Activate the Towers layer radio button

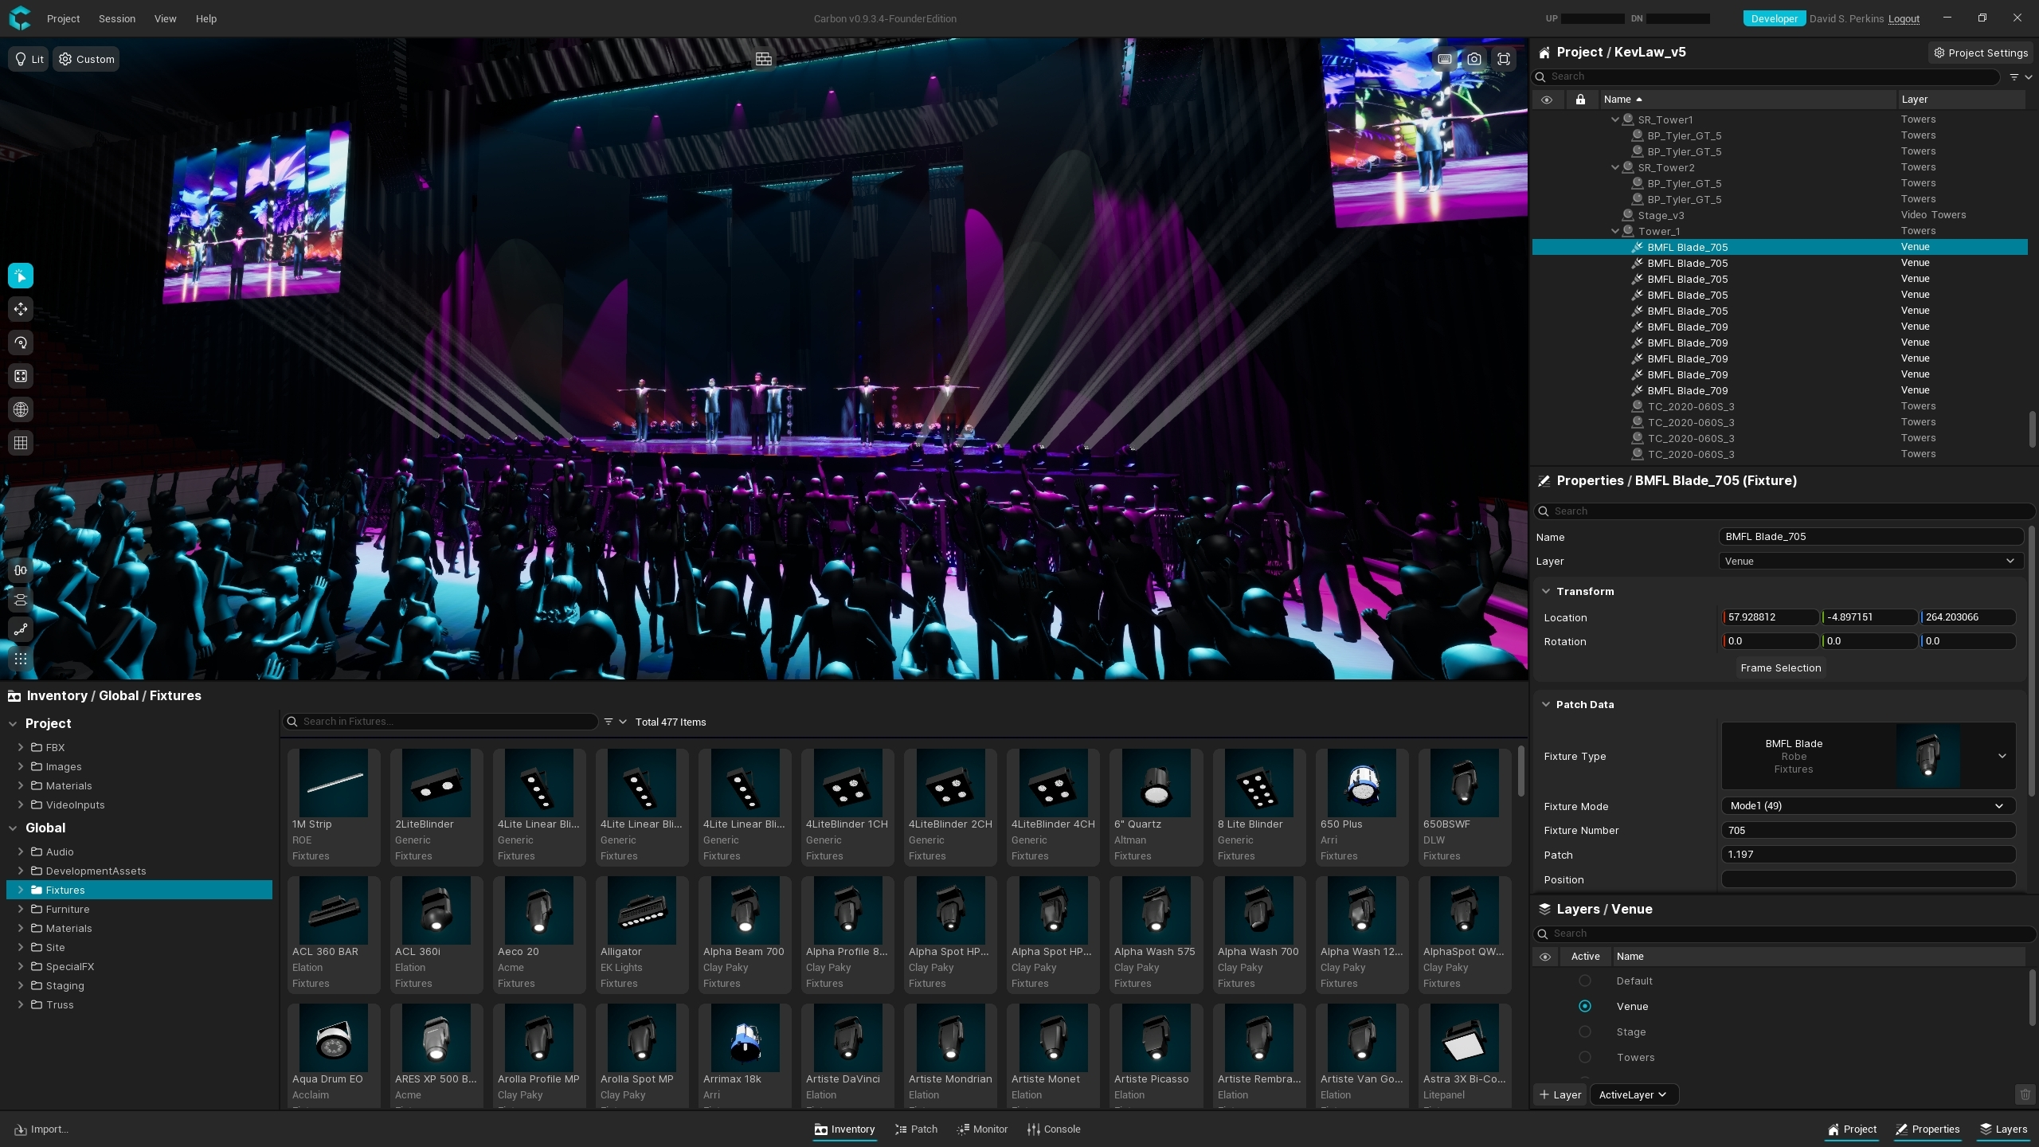[1584, 1057]
